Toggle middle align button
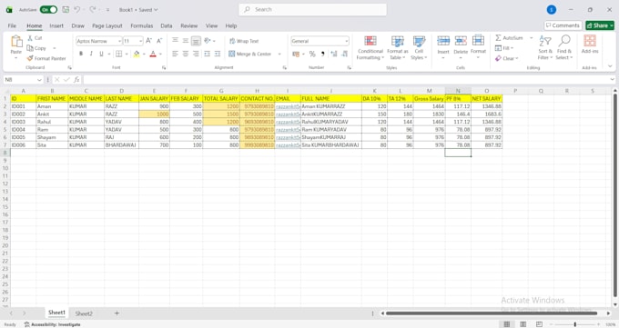The height and width of the screenshot is (328, 619). tap(186, 41)
